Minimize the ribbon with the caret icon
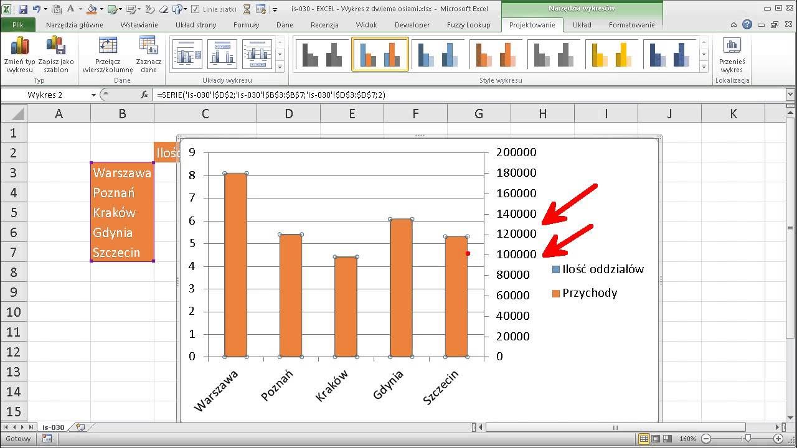Screen dimensions: 797x448 click(x=735, y=25)
